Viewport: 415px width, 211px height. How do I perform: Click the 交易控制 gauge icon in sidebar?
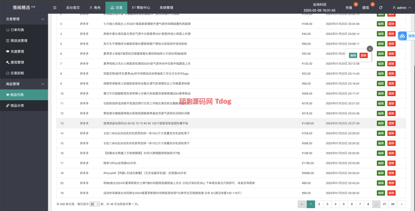[x=7, y=73]
